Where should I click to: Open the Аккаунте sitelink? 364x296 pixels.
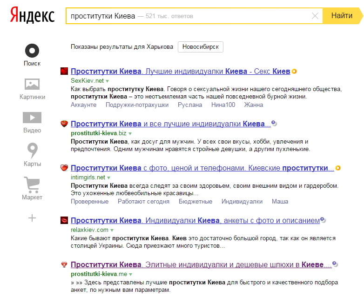pyautogui.click(x=84, y=105)
